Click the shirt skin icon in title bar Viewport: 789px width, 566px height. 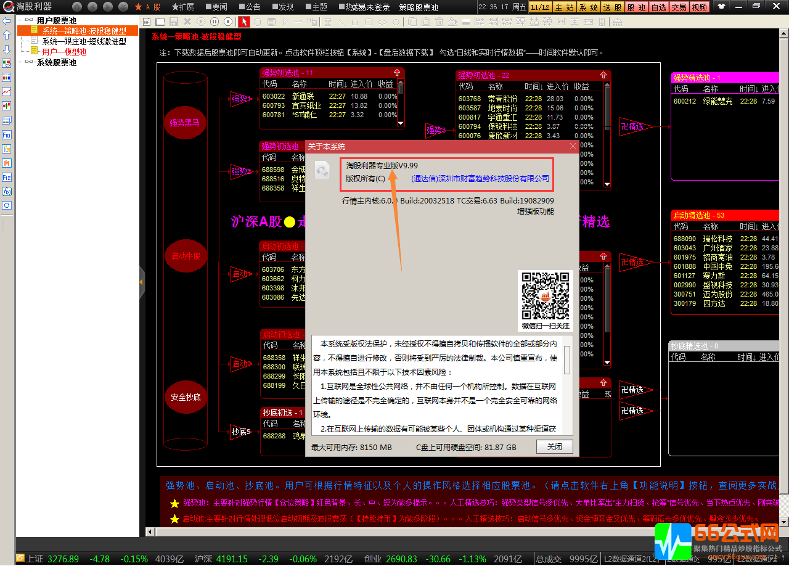[721, 7]
